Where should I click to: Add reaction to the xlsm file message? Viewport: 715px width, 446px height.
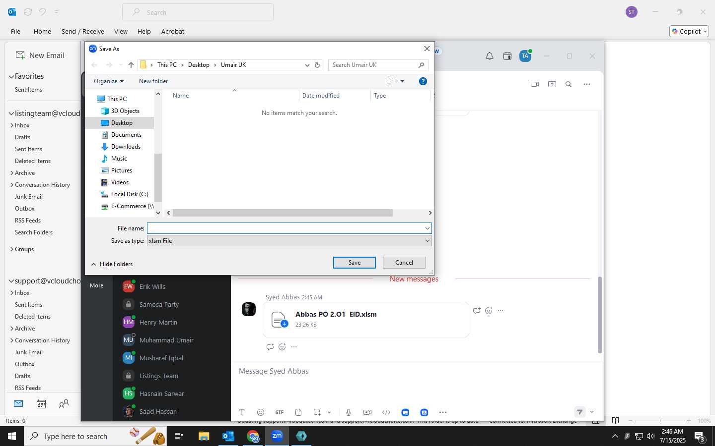282,347
